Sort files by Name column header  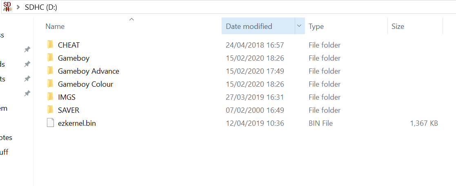coord(55,26)
